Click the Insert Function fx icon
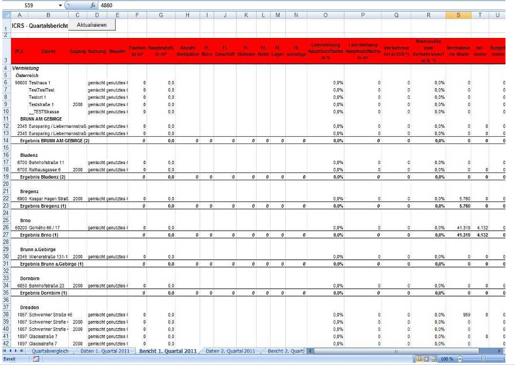This screenshot has height=365, width=515. click(x=93, y=5)
